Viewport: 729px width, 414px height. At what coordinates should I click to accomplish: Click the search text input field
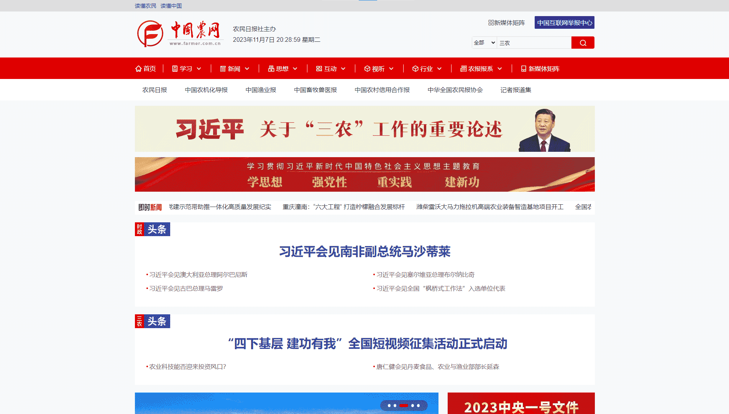534,43
